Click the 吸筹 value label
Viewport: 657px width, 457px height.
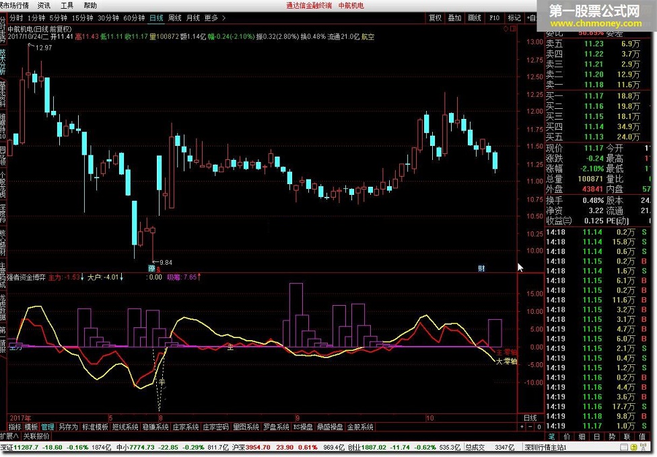click(x=184, y=277)
